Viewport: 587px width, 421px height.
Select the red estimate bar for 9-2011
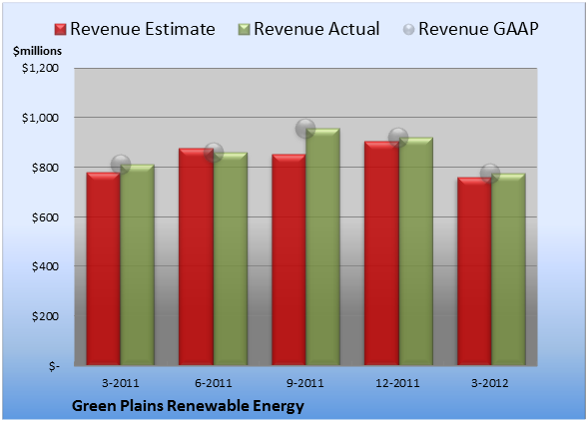pyautogui.click(x=289, y=259)
